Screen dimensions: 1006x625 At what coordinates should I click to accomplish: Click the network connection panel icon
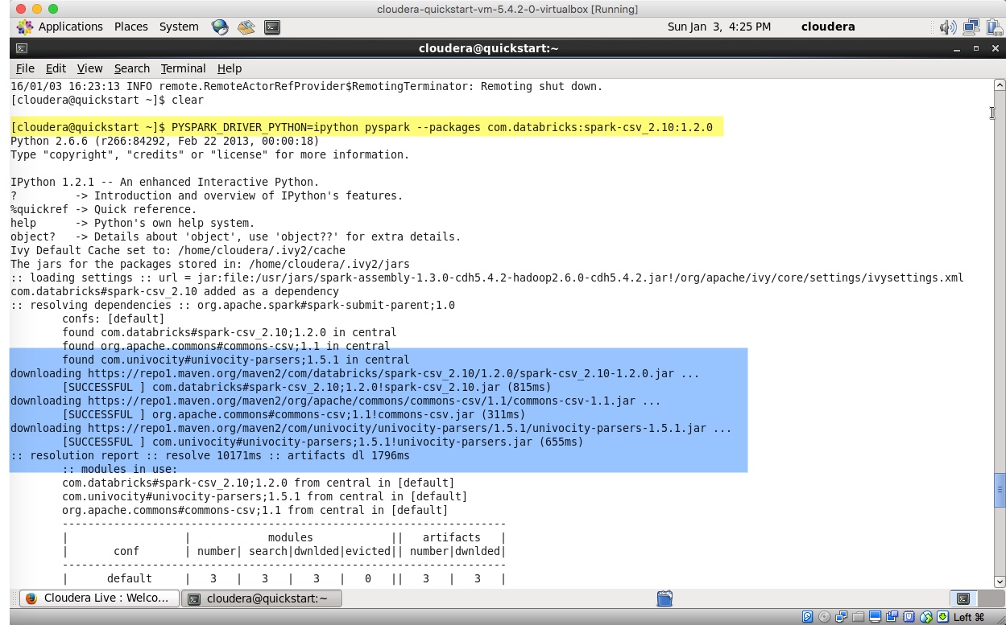(x=971, y=27)
